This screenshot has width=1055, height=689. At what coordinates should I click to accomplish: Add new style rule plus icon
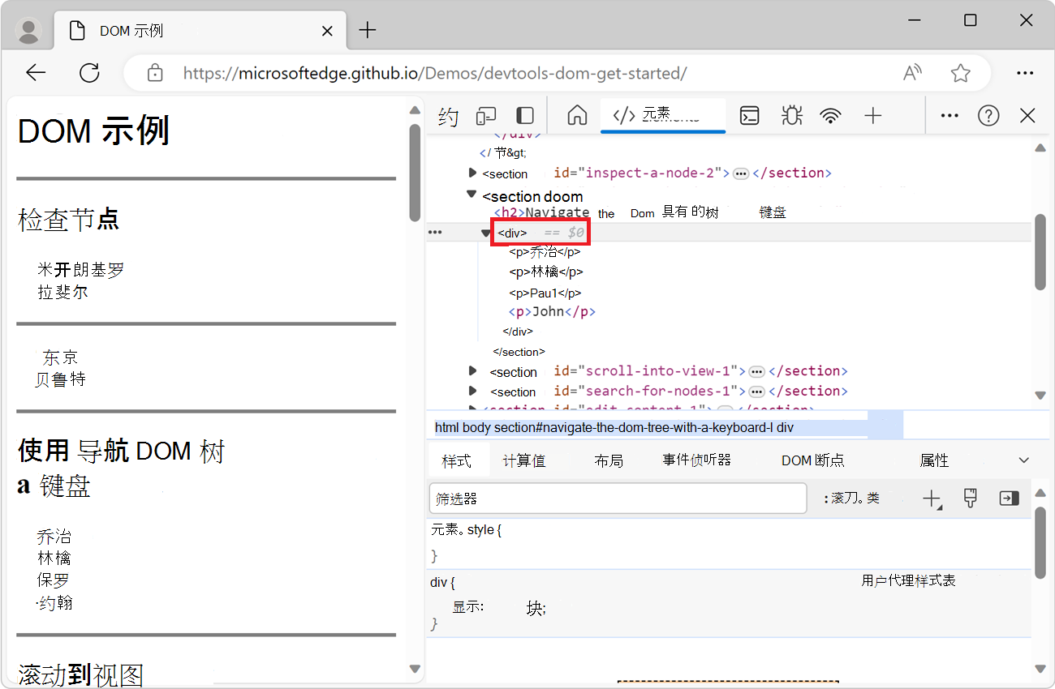tap(932, 499)
